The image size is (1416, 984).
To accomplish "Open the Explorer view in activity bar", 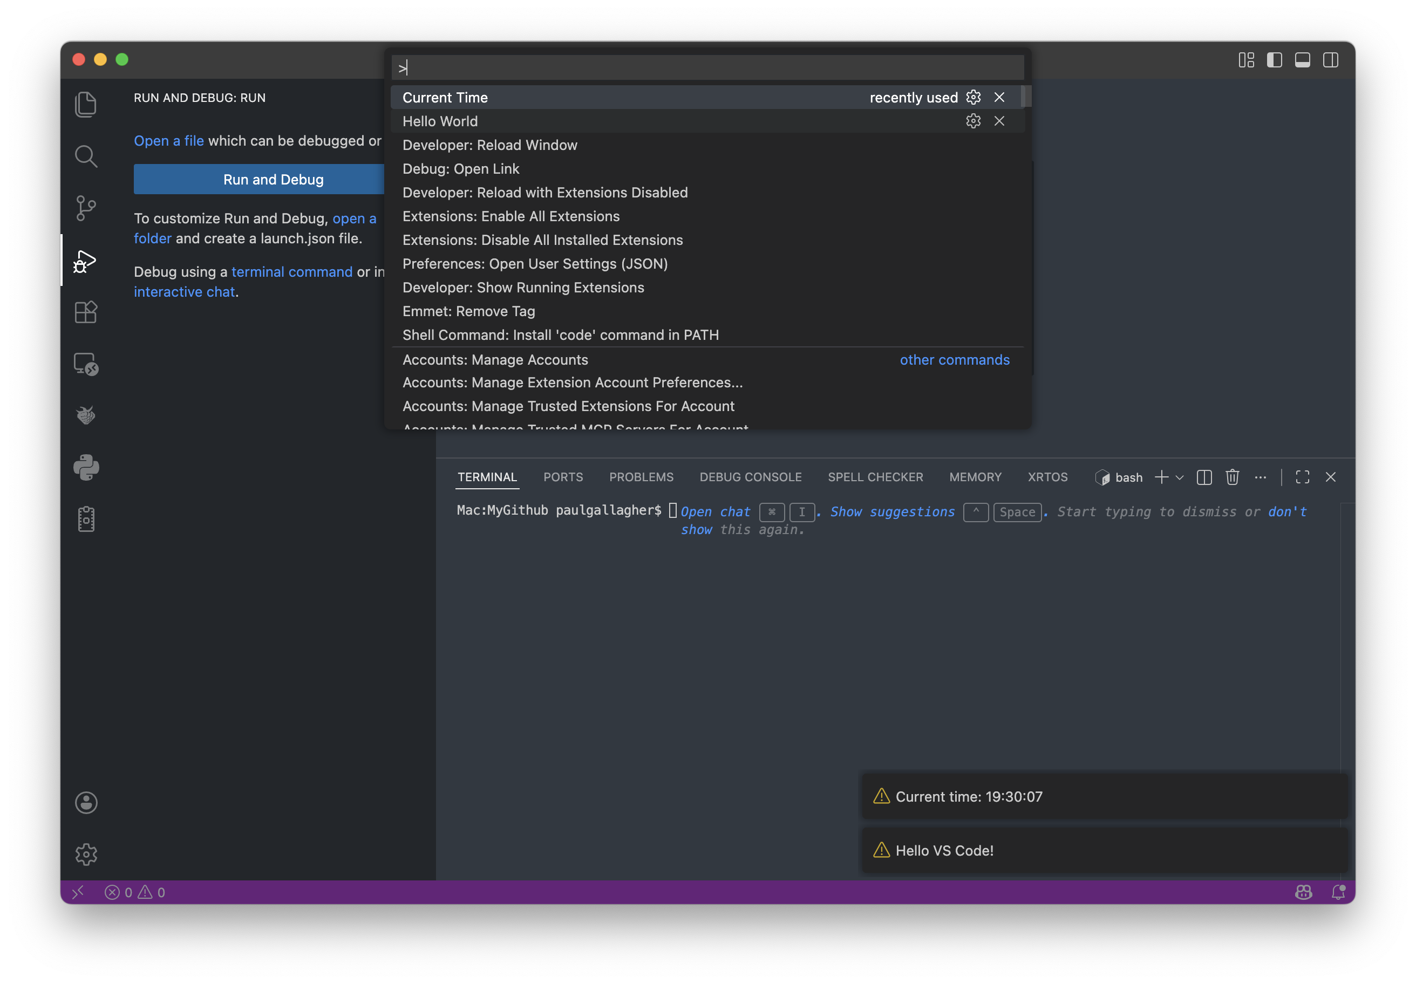I will pyautogui.click(x=86, y=104).
